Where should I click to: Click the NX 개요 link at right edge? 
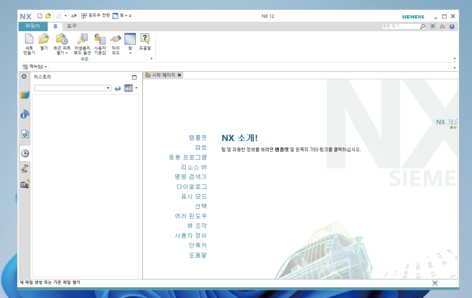click(447, 122)
